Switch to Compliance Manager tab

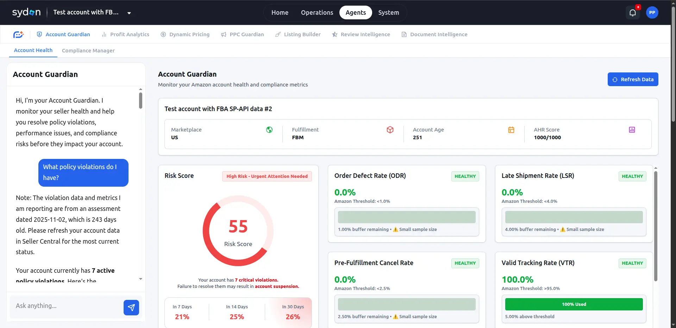click(x=88, y=51)
